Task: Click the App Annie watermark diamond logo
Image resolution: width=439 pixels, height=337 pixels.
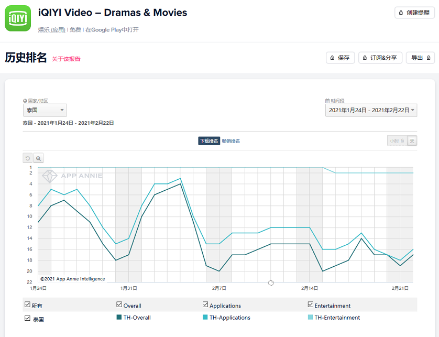Action: tap(50, 176)
